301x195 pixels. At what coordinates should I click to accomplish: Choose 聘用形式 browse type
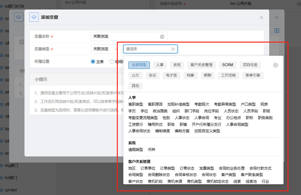(x=155, y=125)
